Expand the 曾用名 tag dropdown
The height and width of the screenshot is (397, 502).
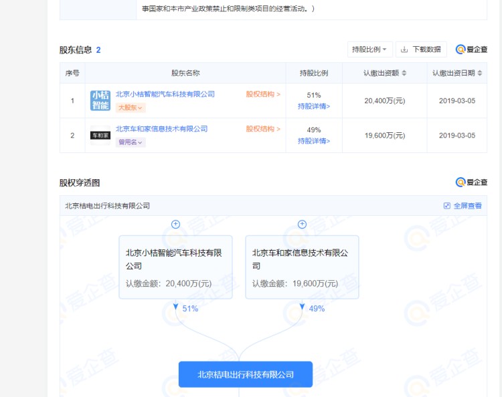tap(131, 142)
